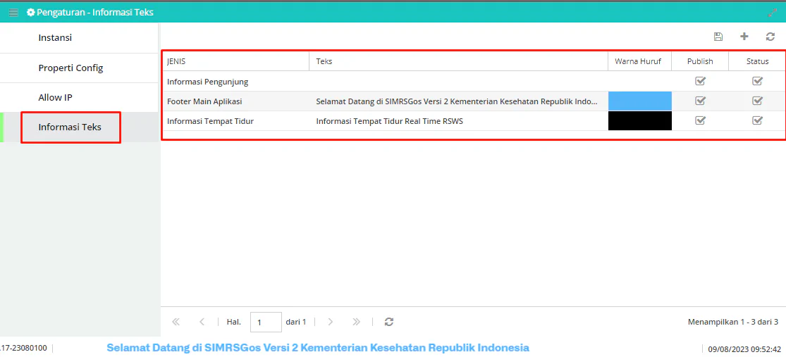Click the next page chevron
The image size is (786, 357).
click(x=331, y=322)
